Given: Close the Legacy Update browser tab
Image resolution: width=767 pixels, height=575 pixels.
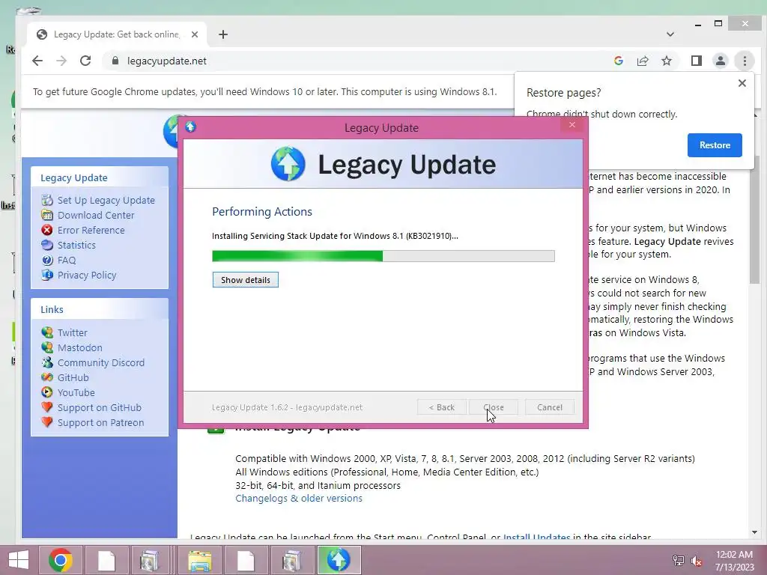Looking at the screenshot, I should [x=195, y=34].
